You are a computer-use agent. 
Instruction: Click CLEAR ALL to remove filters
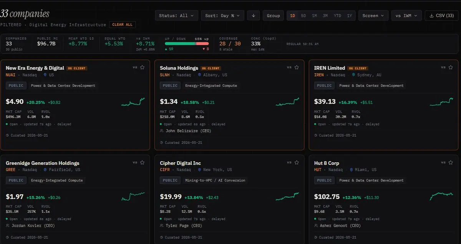[x=122, y=25]
